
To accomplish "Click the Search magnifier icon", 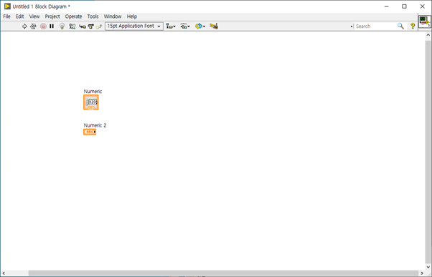I will (x=400, y=26).
